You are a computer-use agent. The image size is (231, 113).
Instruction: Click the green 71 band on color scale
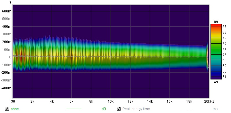(x=216, y=49)
